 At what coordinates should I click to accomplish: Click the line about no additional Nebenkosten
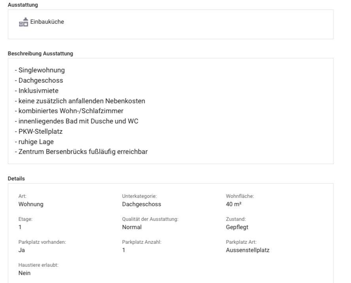(x=80, y=101)
